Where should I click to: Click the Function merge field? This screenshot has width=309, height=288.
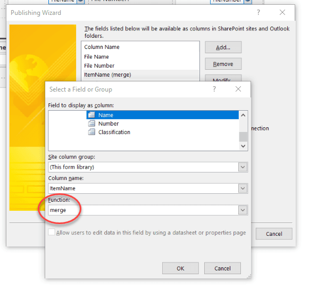pos(144,210)
